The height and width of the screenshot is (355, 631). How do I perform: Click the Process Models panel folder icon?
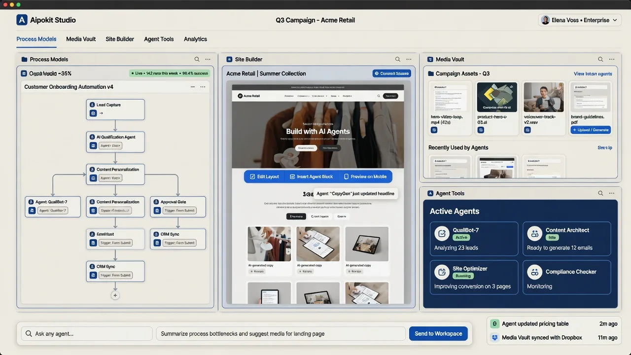tap(24, 59)
